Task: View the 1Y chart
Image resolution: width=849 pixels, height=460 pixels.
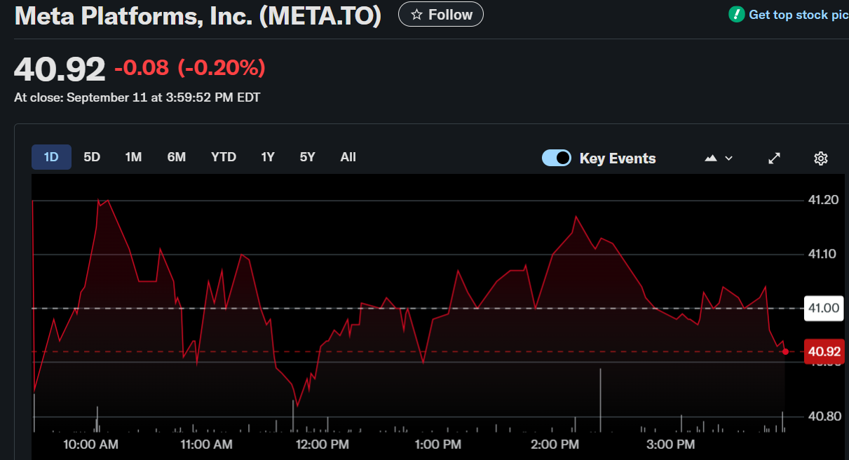Action: (x=267, y=157)
